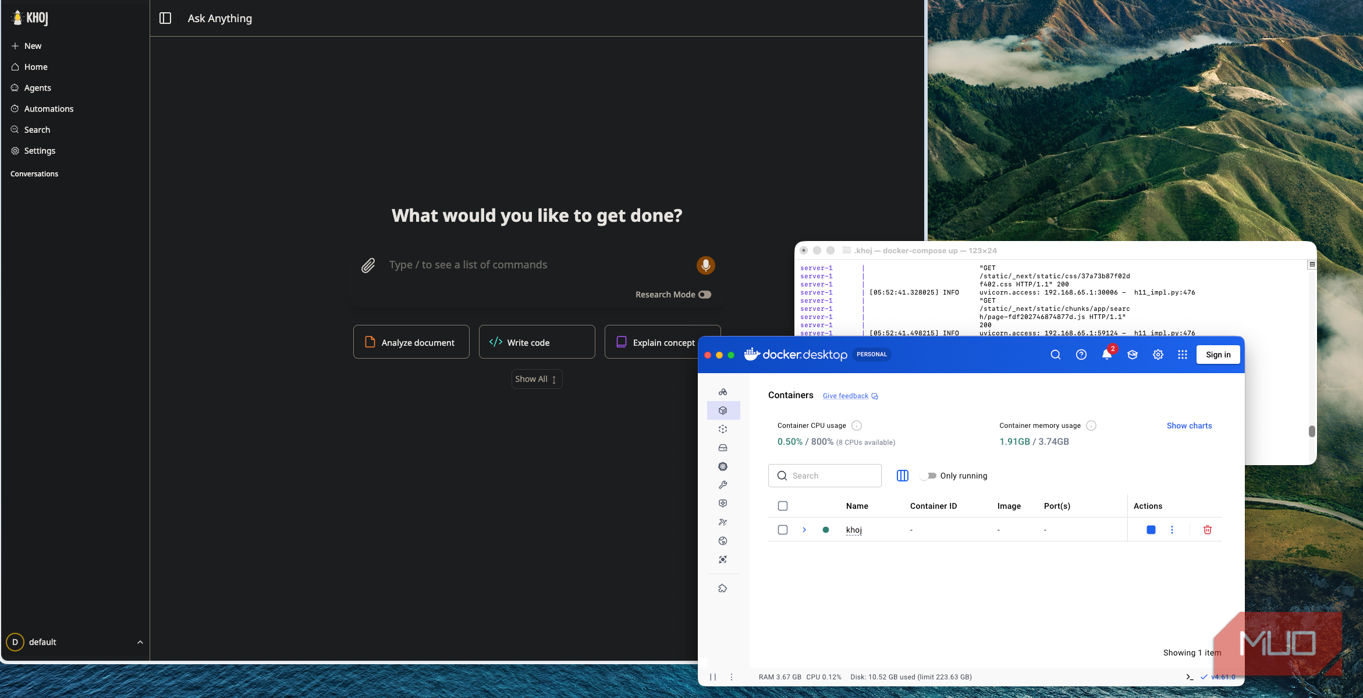Image resolution: width=1363 pixels, height=698 pixels.
Task: Expand the khoj container row
Action: (x=804, y=529)
